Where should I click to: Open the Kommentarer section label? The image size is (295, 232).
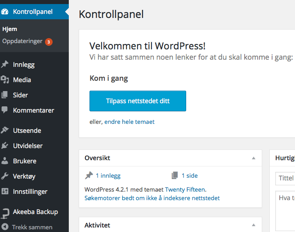33,110
